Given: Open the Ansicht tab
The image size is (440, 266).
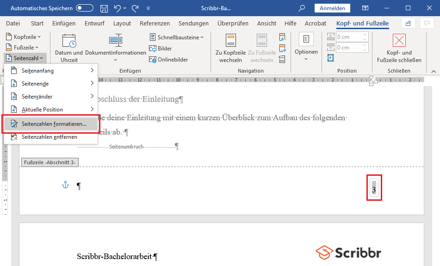Looking at the screenshot, I should [x=266, y=23].
